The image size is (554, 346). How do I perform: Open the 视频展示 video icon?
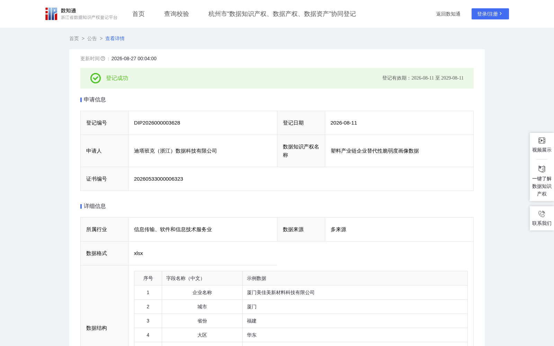[x=542, y=140]
